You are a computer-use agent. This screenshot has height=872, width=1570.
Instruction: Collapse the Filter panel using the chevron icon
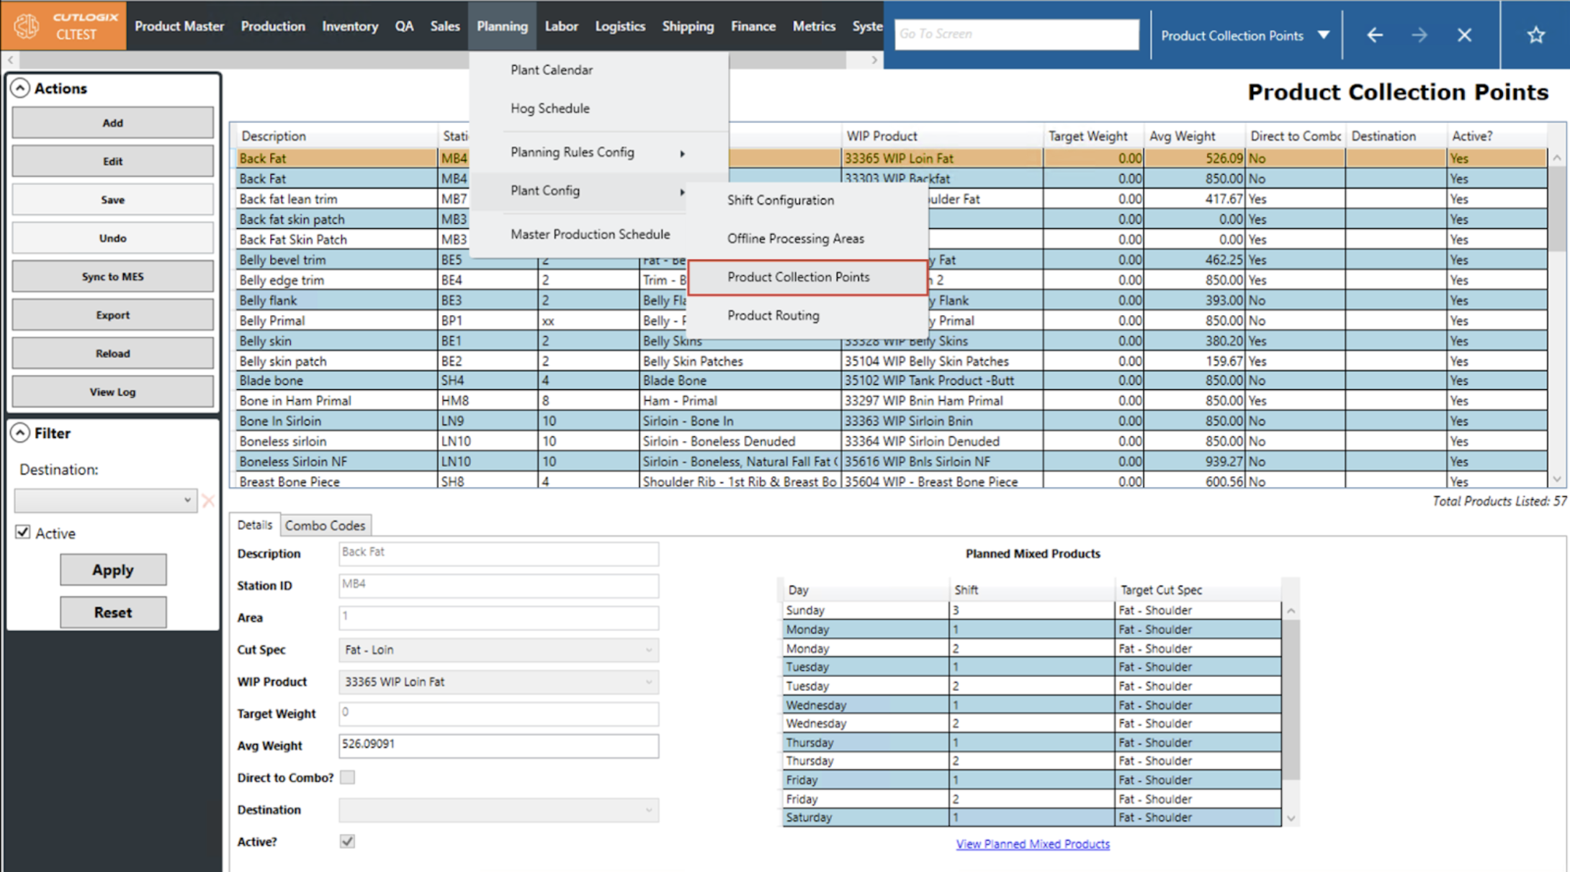tap(20, 433)
